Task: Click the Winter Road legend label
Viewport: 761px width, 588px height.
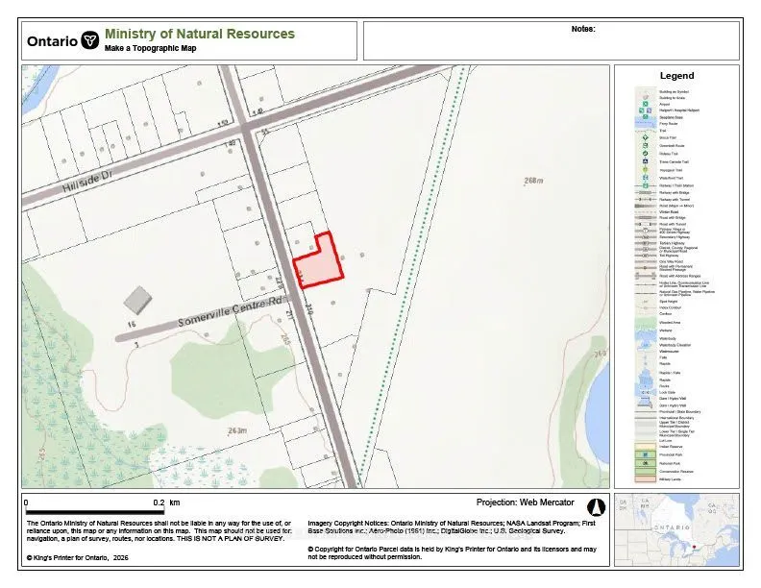Action: (669, 212)
